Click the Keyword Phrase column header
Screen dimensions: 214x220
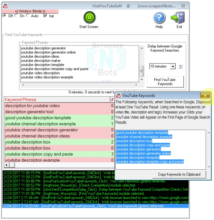[57, 99]
